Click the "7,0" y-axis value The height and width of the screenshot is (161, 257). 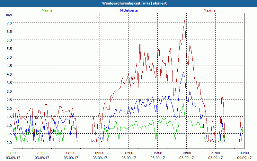click(9, 23)
